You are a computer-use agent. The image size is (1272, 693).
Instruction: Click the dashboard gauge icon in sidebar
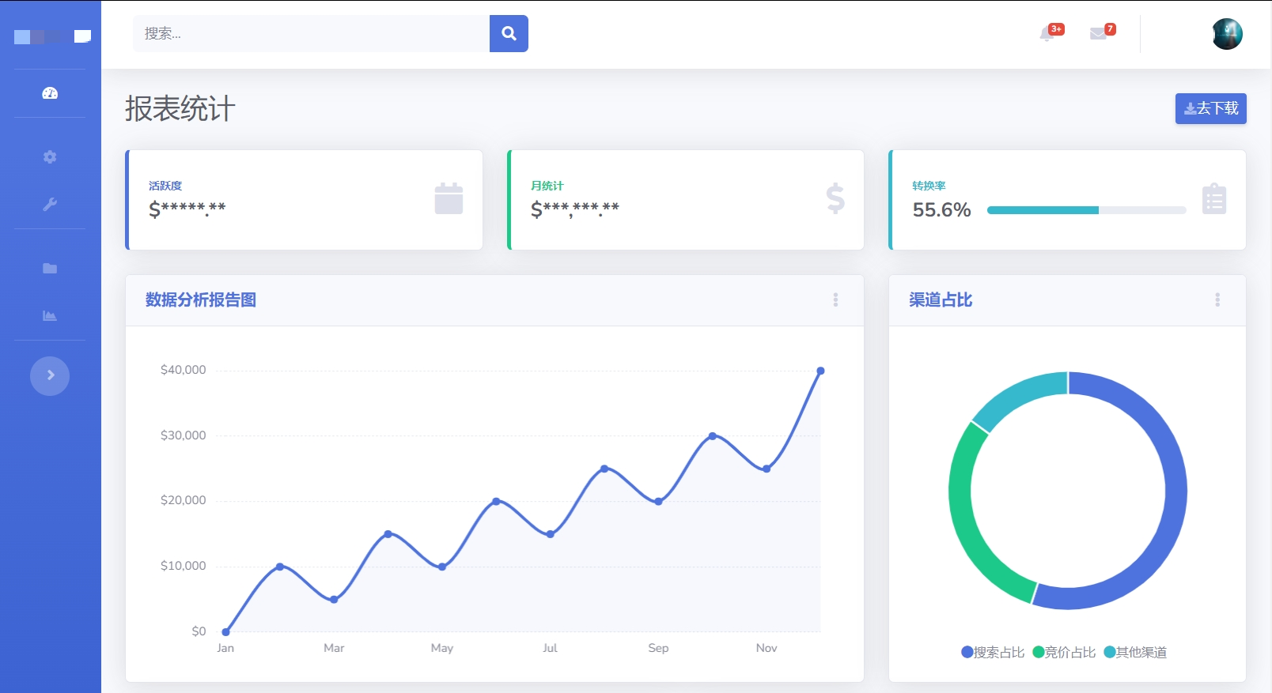point(50,93)
